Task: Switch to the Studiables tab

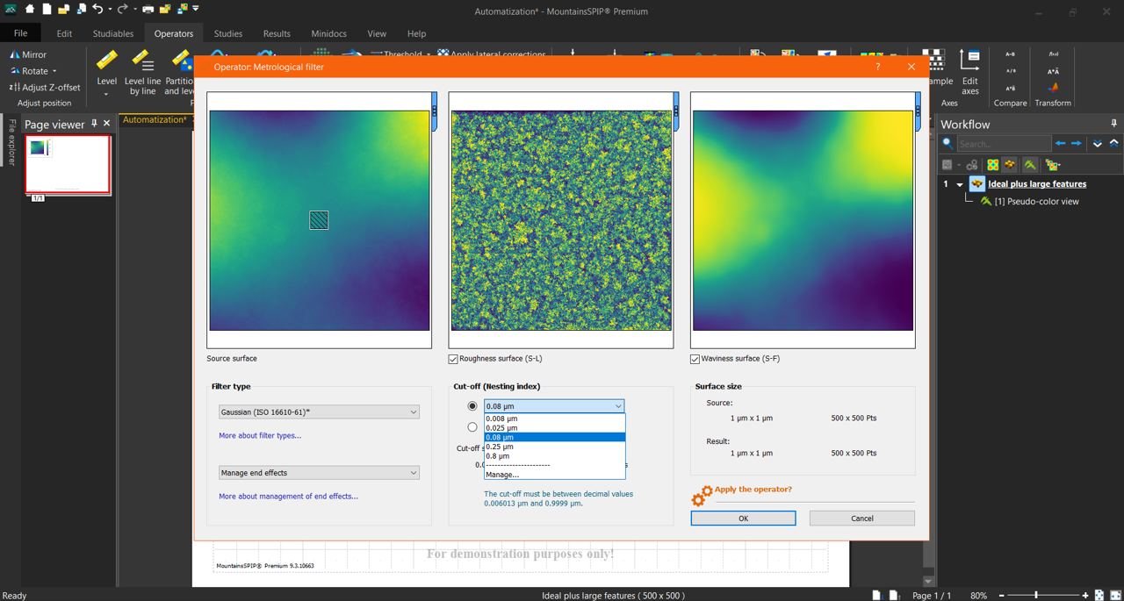Action: [x=113, y=33]
